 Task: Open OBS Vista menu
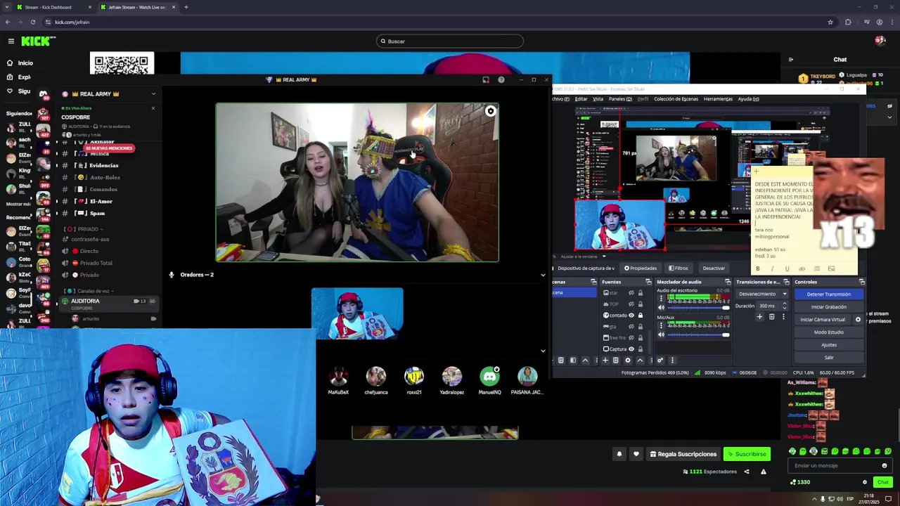(598, 99)
